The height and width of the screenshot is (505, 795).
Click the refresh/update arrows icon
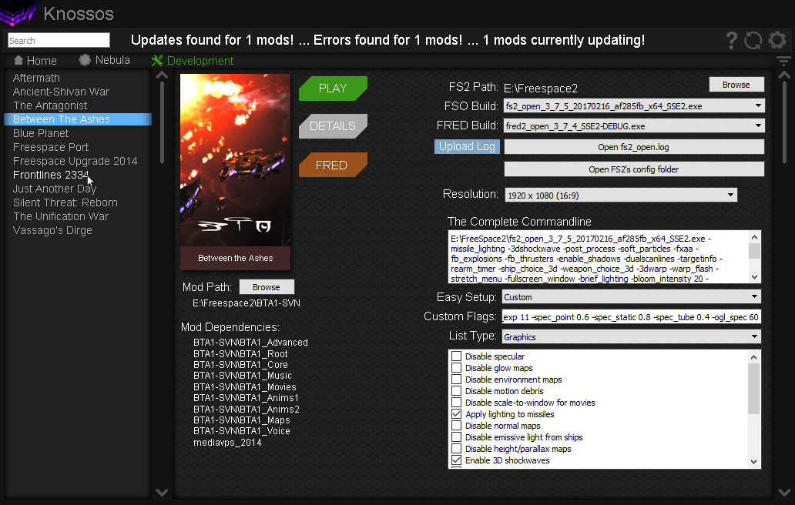753,41
